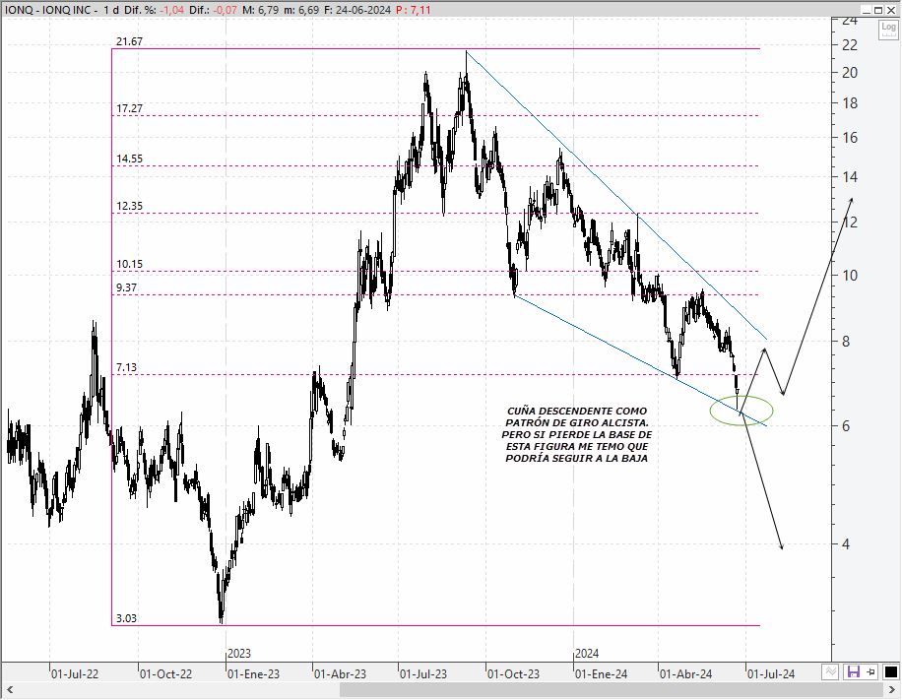This screenshot has height=700, width=902.
Task: Click the 01-Jul-24 date axis label
Action: 771,674
